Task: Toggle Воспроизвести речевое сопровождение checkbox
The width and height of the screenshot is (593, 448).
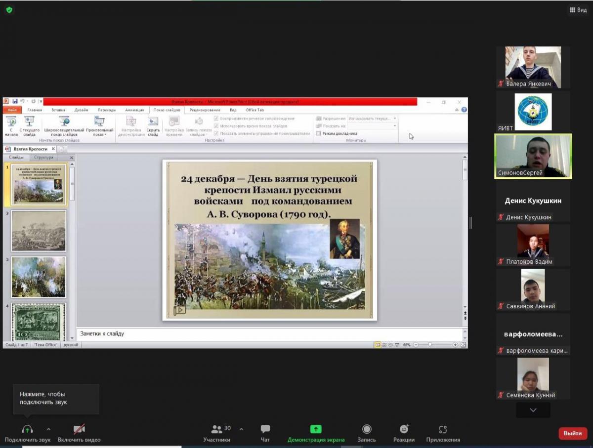Action: [216, 119]
